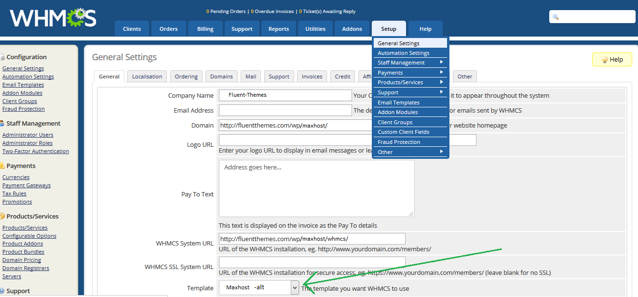The height and width of the screenshot is (297, 638).
Task: Expand Staff Management submenu arrow
Action: click(x=441, y=63)
